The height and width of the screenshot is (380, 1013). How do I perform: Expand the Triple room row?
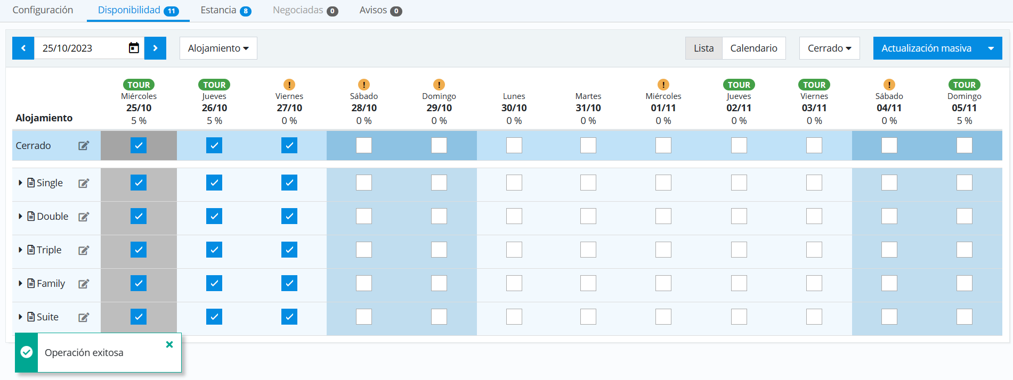point(20,250)
